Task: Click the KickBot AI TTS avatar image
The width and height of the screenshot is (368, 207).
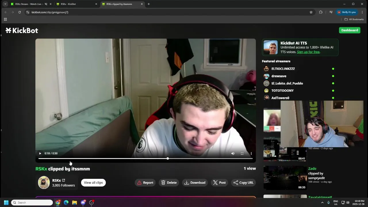Action: point(271,47)
